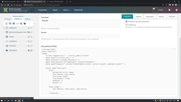
Task: Open a new browser tab
Action: [70, 2]
